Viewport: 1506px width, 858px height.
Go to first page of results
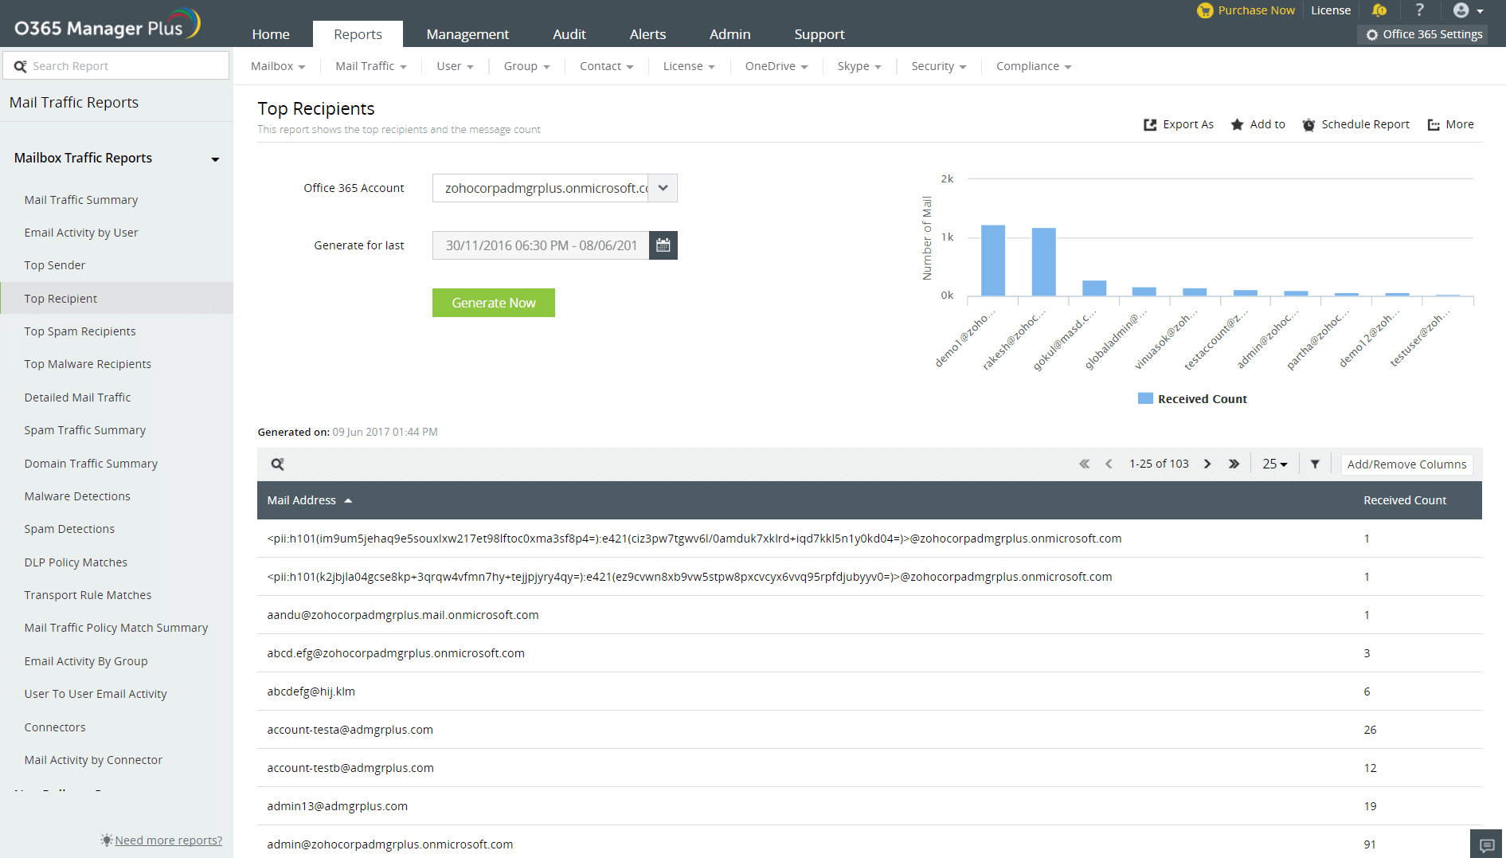(1084, 464)
